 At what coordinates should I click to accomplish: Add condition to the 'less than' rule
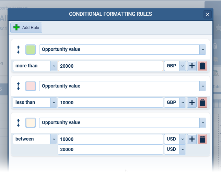tap(192, 102)
